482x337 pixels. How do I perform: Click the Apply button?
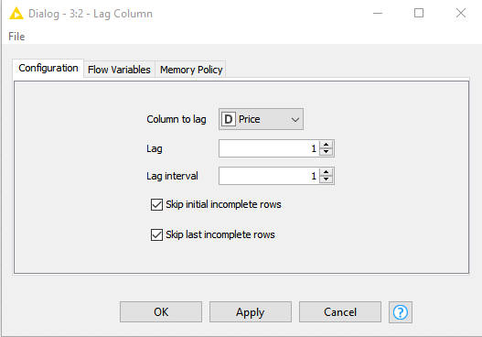coord(251,312)
